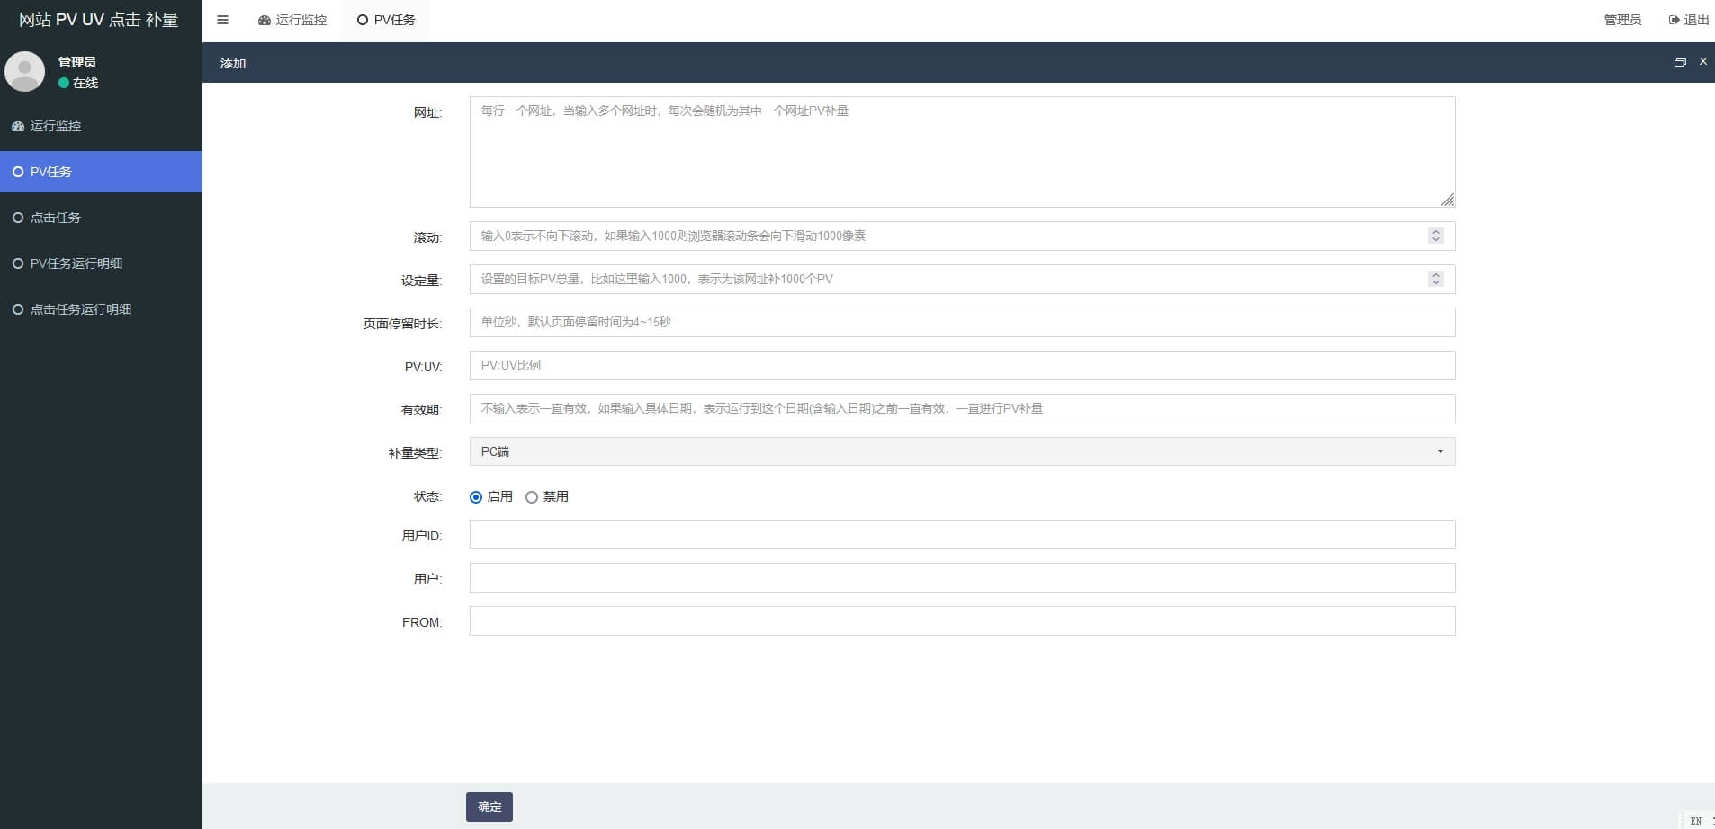
Task: Click the circle icon beside 点击任务
Action: tap(18, 218)
